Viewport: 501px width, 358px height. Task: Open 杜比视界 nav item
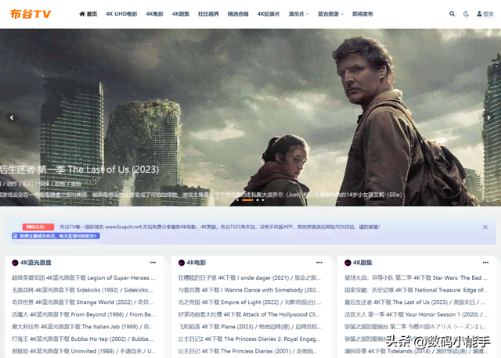coord(208,14)
